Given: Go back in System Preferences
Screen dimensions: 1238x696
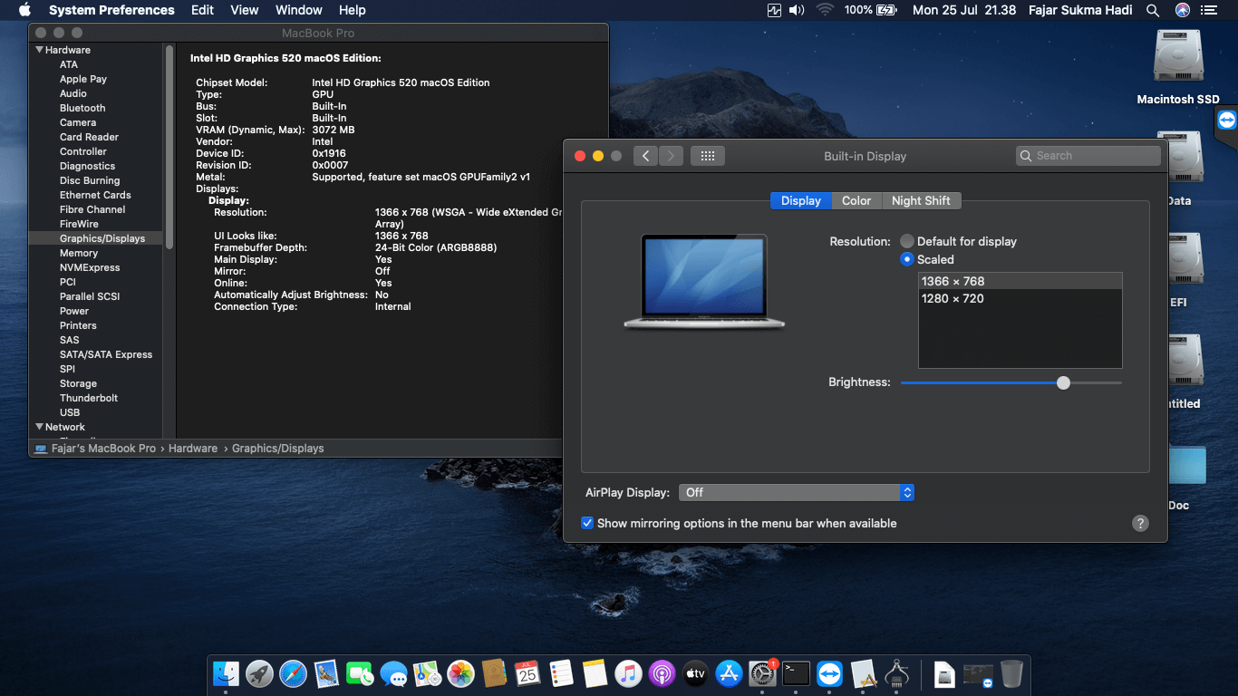Looking at the screenshot, I should click(x=645, y=156).
